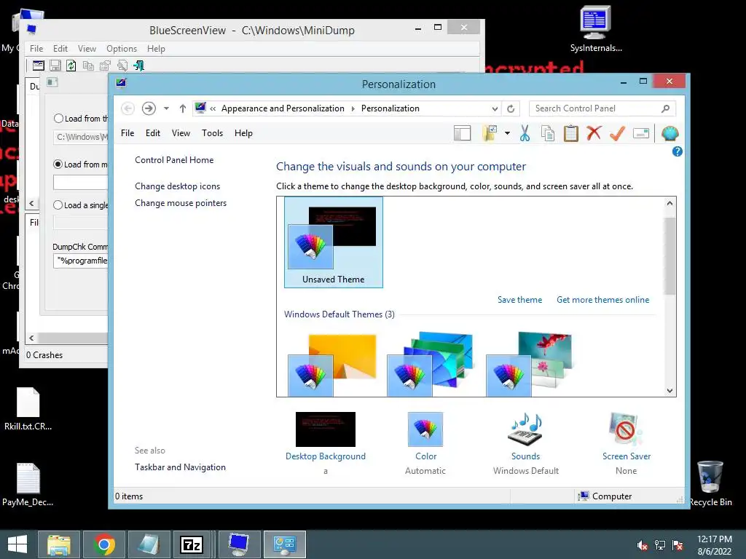Screen dimensions: 746x559
Task: Select the first 'Load from' radio button
Action: (58, 119)
